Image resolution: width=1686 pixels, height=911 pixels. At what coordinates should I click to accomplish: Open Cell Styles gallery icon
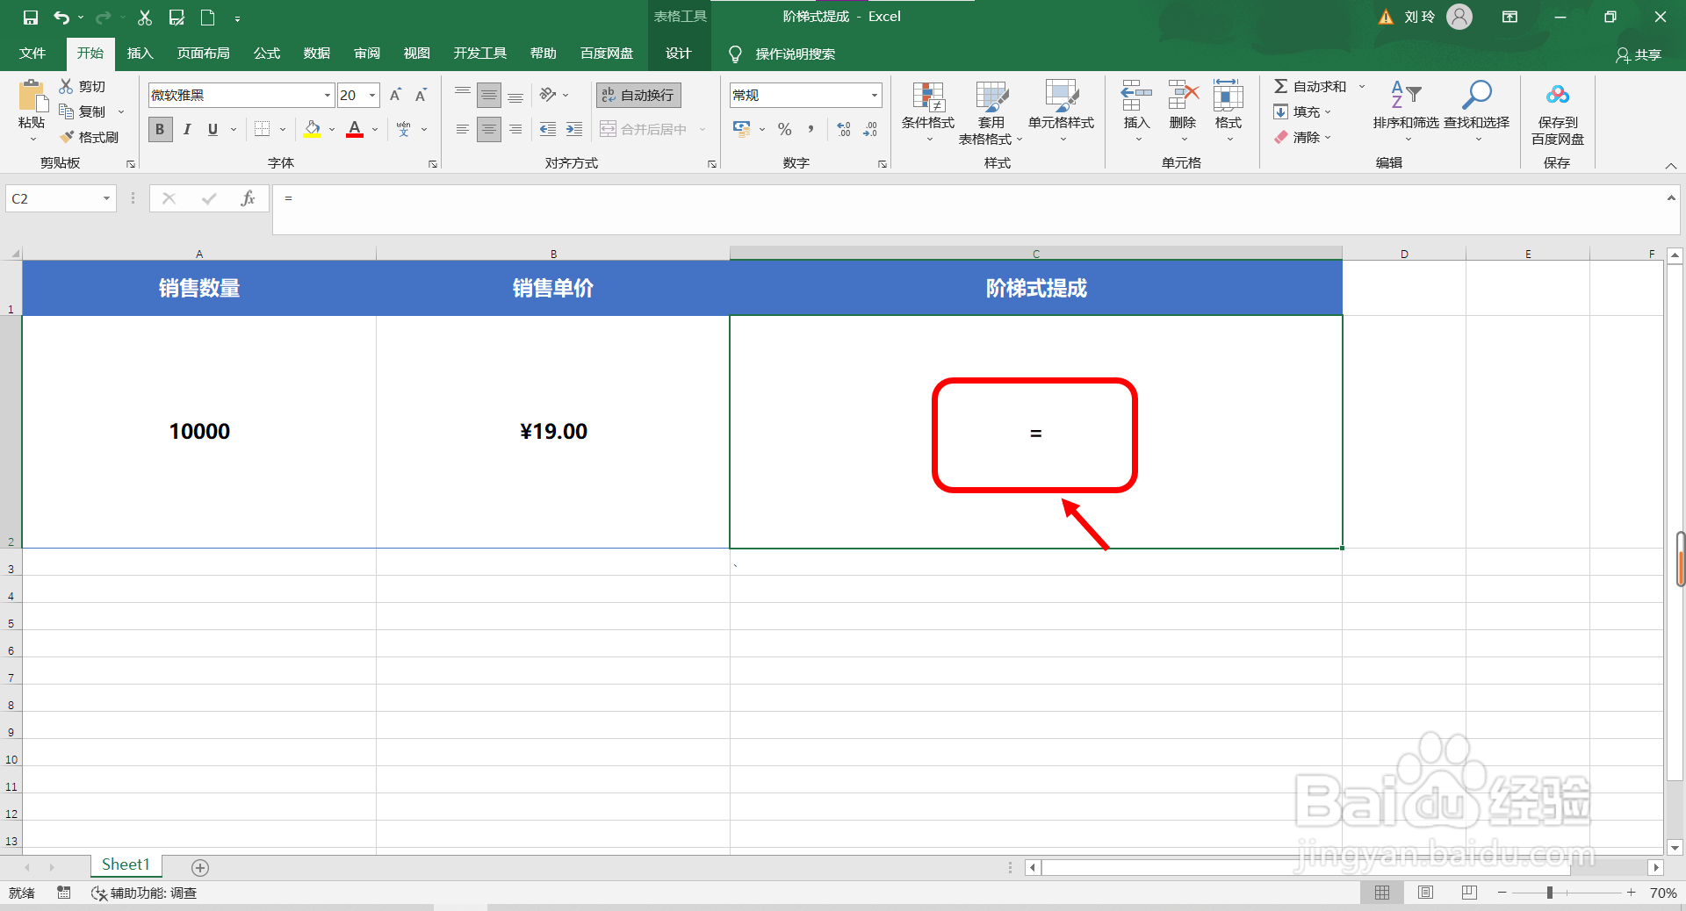coord(1061,97)
